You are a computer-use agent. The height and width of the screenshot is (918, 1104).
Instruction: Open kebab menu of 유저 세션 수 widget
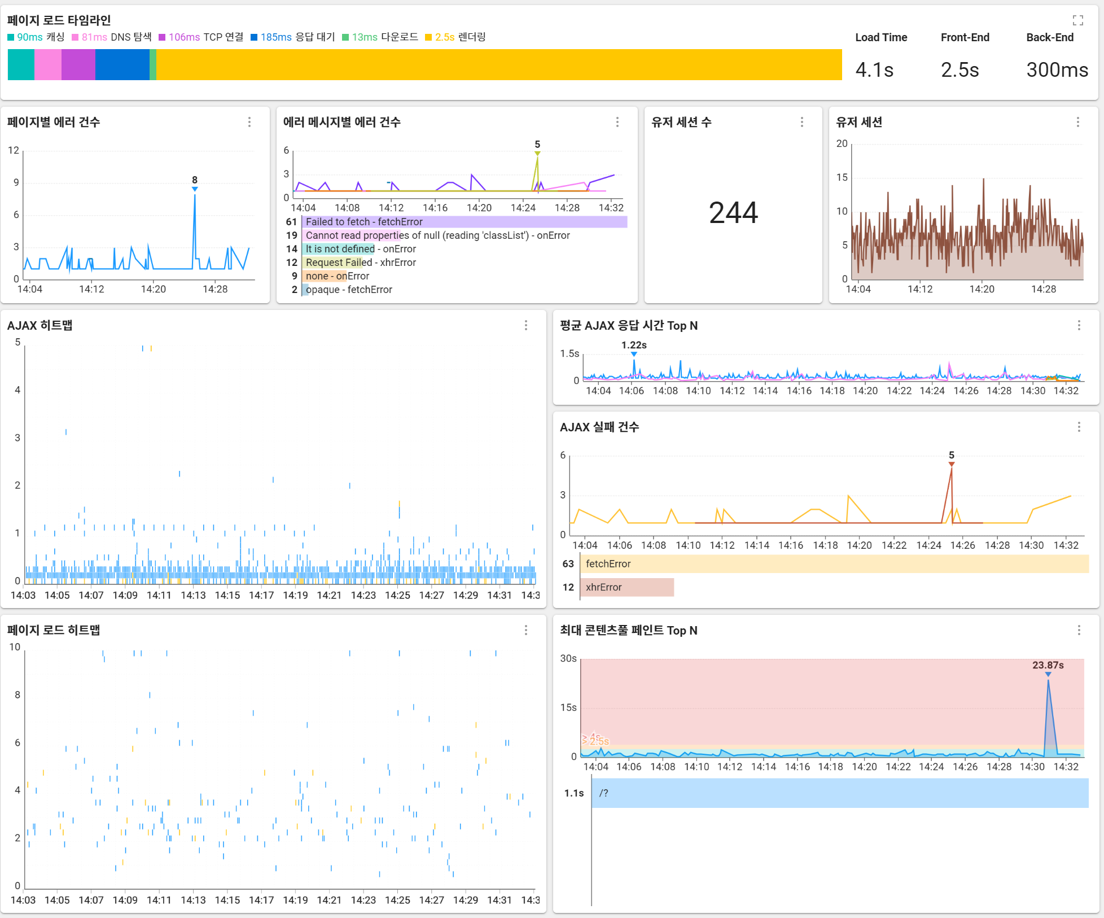pos(802,122)
